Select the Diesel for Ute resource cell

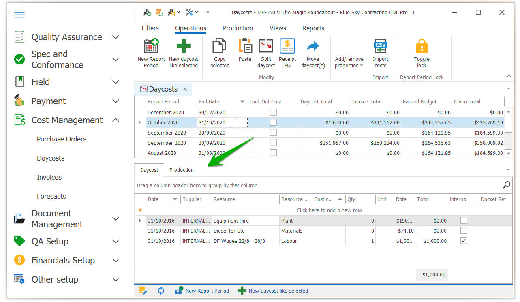click(x=246, y=231)
